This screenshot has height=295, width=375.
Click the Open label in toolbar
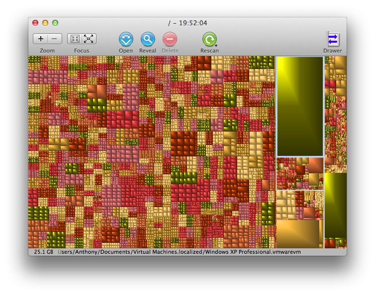point(126,51)
